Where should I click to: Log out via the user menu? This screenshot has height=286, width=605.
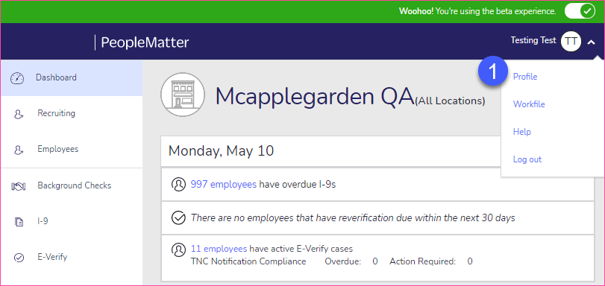[527, 159]
